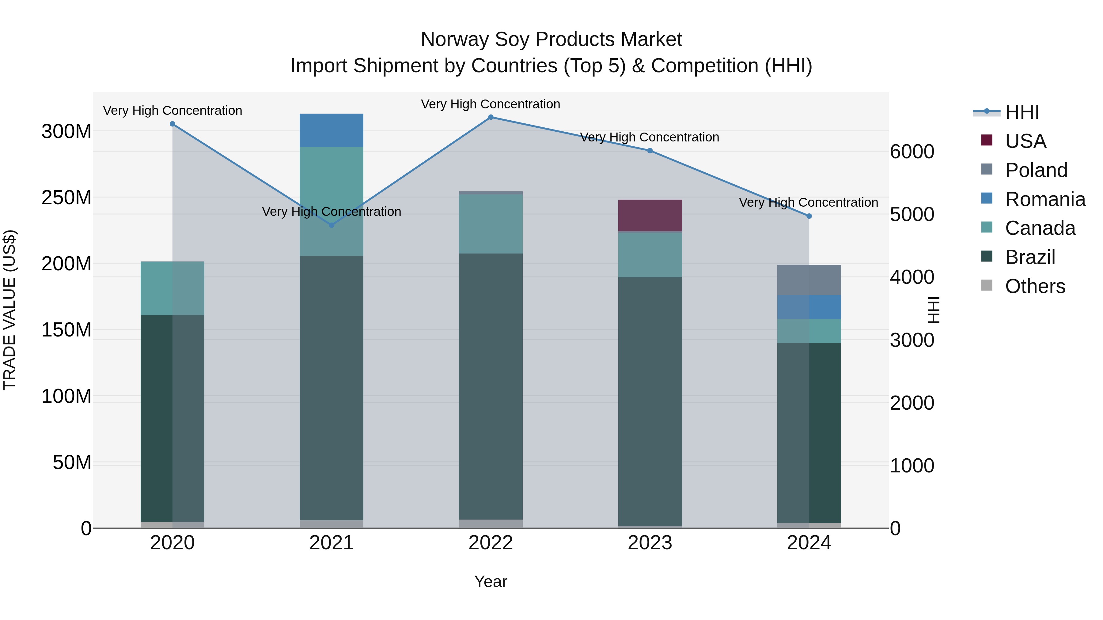The height and width of the screenshot is (620, 1103).
Task: Click the 2020 Canada bar segment
Action: (x=172, y=288)
